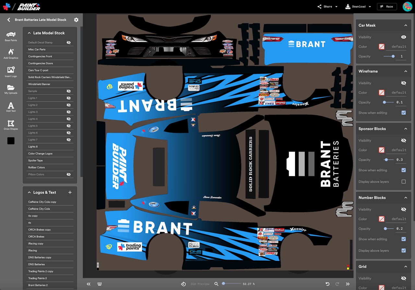Open My Uploads folder
The height and width of the screenshot is (290, 415).
[x=11, y=90]
